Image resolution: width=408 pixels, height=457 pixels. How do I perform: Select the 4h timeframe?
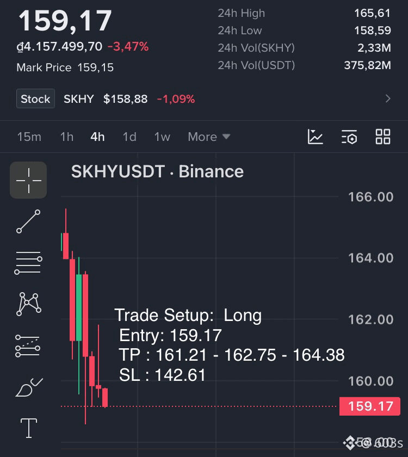(97, 137)
